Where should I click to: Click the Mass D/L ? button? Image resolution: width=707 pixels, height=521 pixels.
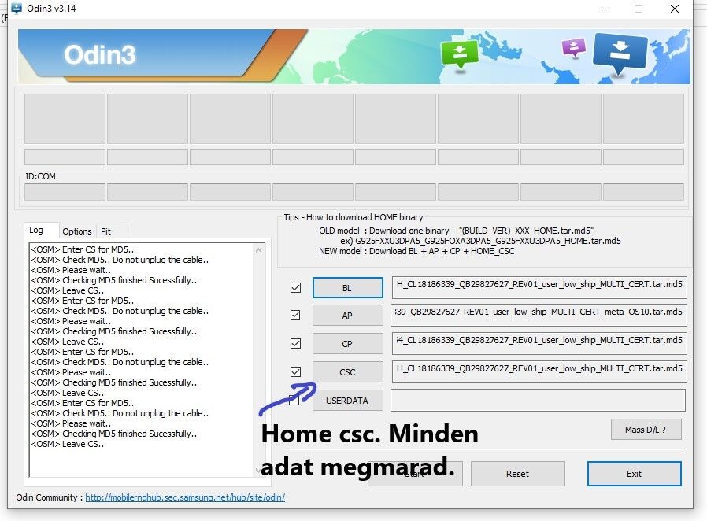tap(646, 430)
